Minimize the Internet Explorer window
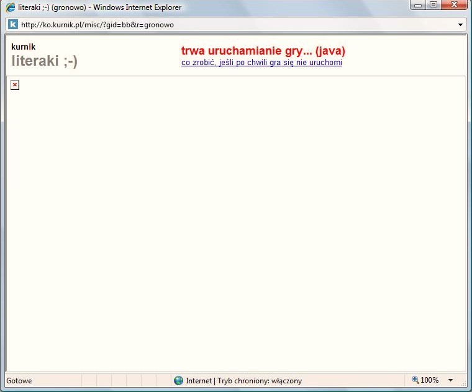472x392 pixels. pos(418,5)
